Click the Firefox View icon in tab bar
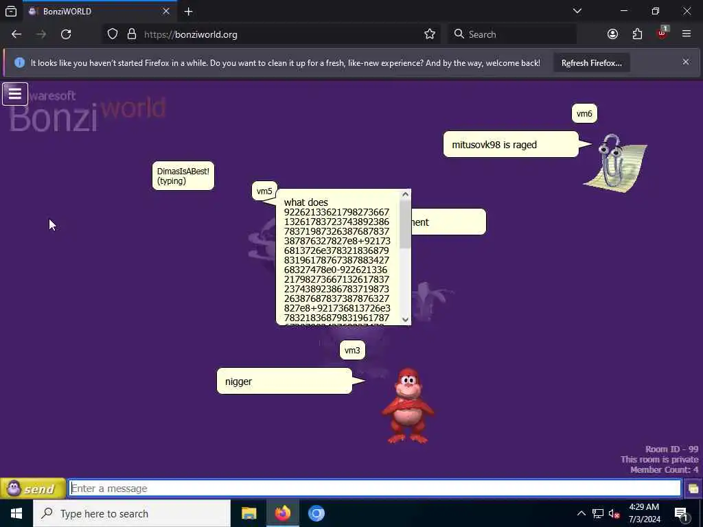703x527 pixels. pyautogui.click(x=11, y=11)
